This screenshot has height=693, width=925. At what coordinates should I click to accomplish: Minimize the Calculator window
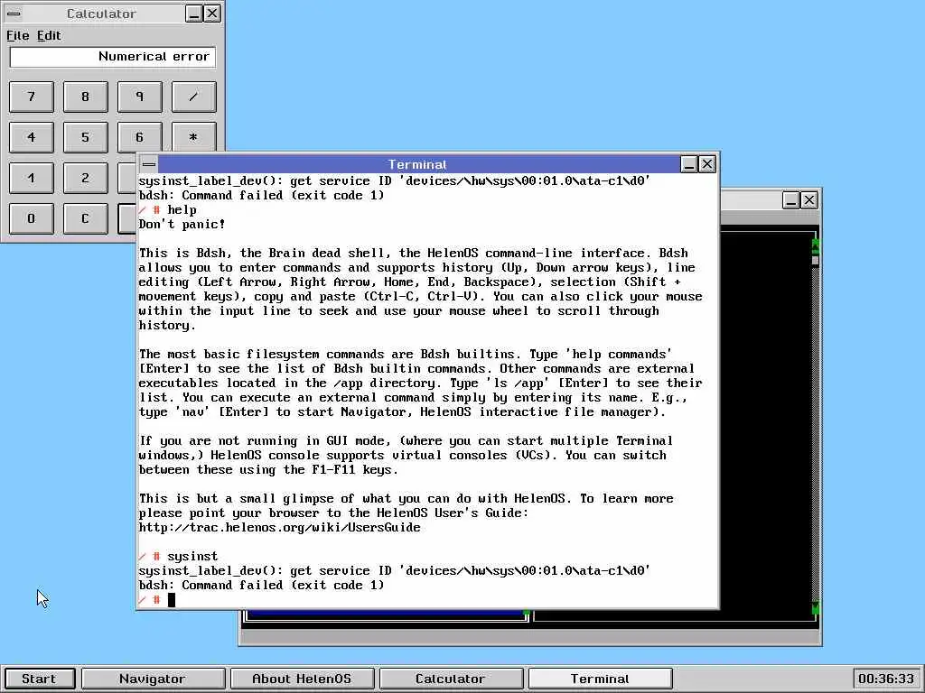pyautogui.click(x=194, y=14)
